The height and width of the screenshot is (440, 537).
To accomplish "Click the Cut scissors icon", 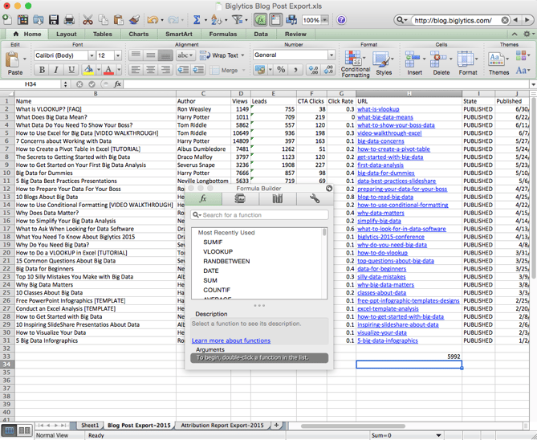I will [87, 20].
